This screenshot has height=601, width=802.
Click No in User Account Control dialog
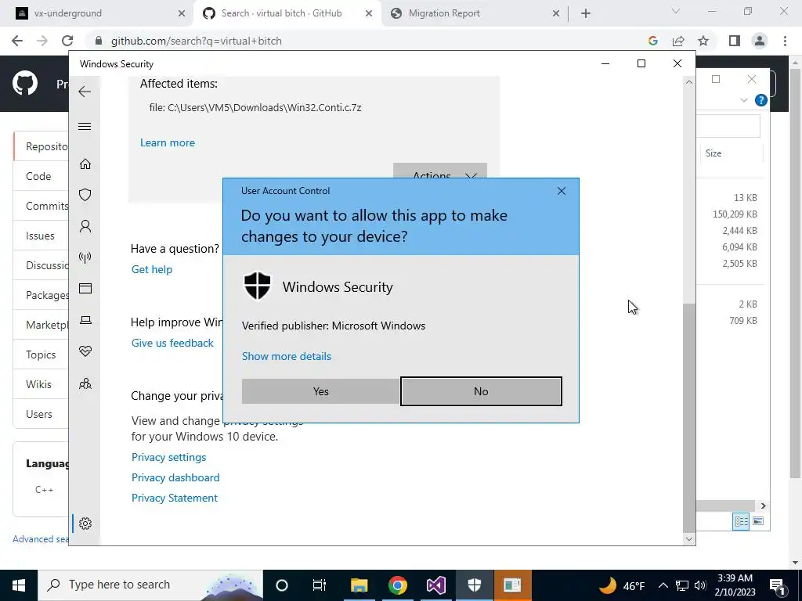(x=481, y=391)
